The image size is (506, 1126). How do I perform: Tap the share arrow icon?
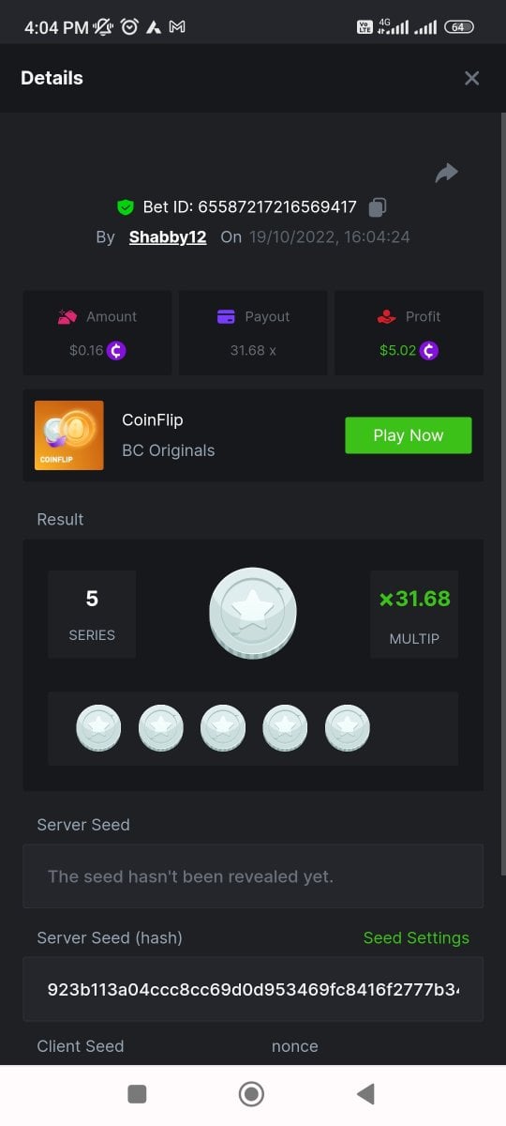[x=447, y=173]
